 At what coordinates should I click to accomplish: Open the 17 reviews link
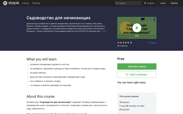(x=152, y=43)
